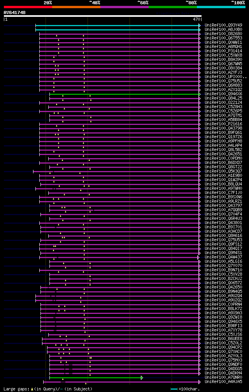Click the UniRef100_A2YFJ3 label

(x=223, y=73)
